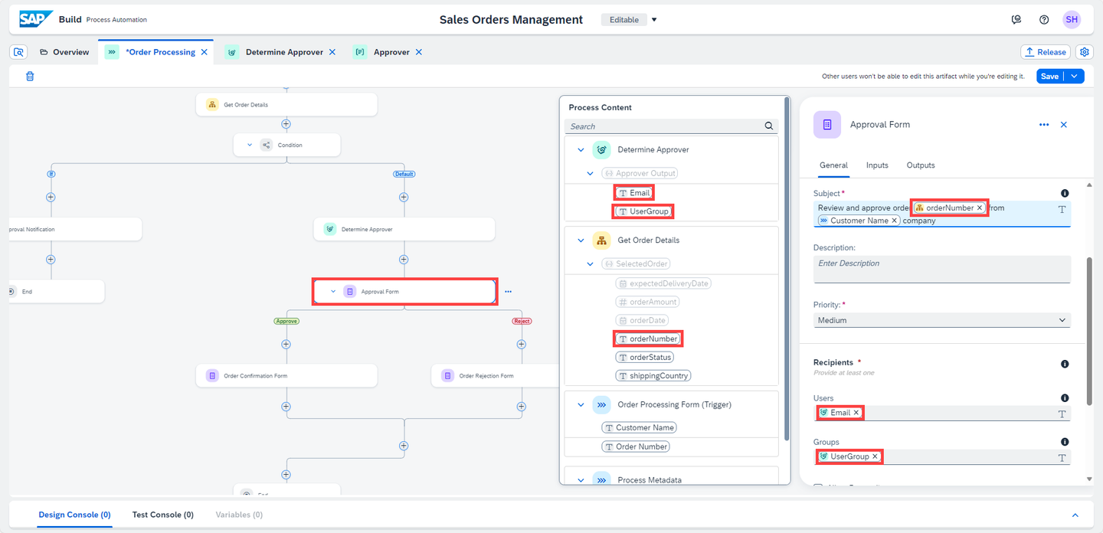Open the Save button dropdown arrow
Viewport: 1103px width, 533px height.
pos(1075,76)
